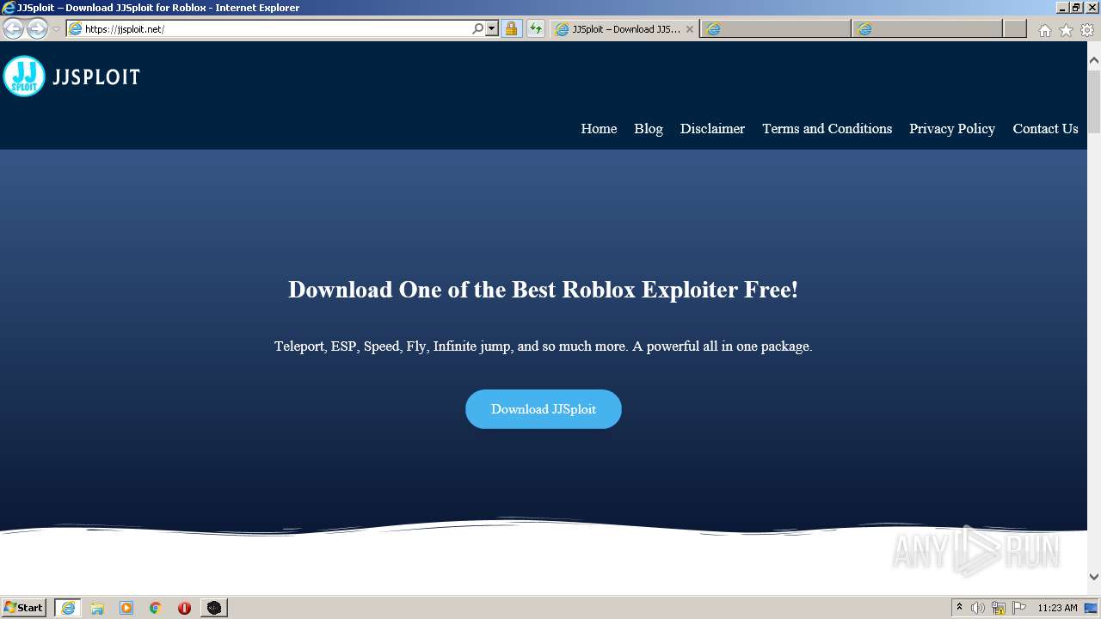
Task: Close the JJSploit tab
Action: [689, 29]
